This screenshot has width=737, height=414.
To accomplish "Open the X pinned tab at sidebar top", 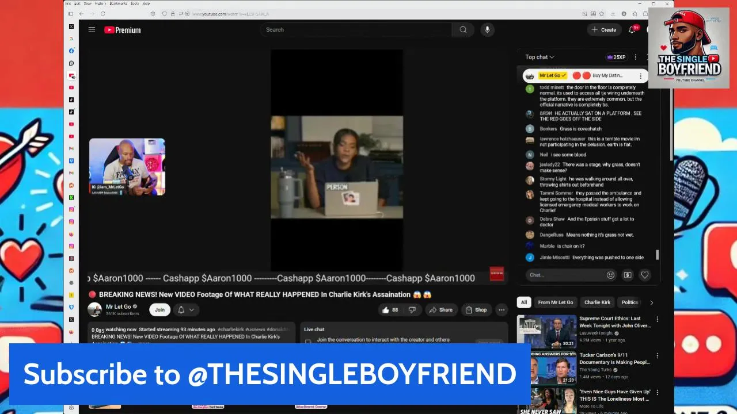I will 71,26.
